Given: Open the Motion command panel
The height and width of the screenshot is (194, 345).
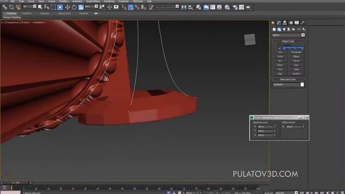Looking at the screenshot, I should pyautogui.click(x=291, y=23).
